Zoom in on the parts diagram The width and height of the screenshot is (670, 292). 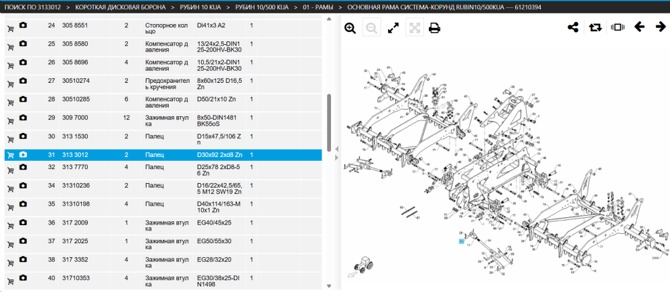tap(350, 29)
